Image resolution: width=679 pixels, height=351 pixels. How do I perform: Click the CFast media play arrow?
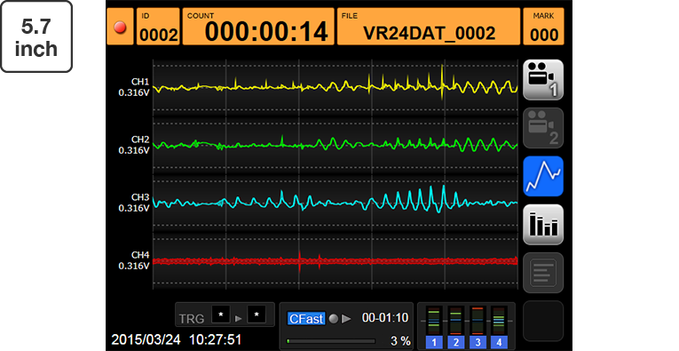click(346, 319)
